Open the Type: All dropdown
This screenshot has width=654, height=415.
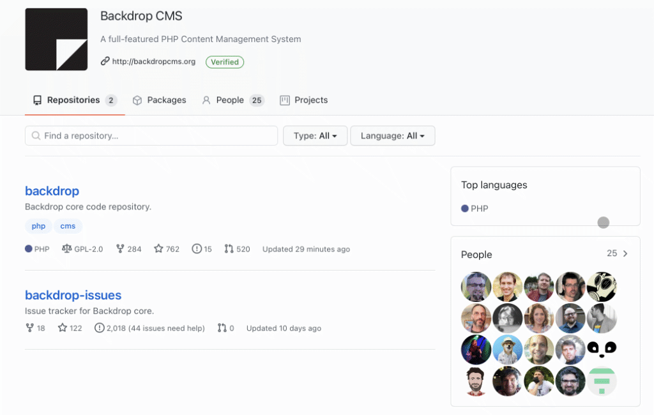click(x=315, y=135)
